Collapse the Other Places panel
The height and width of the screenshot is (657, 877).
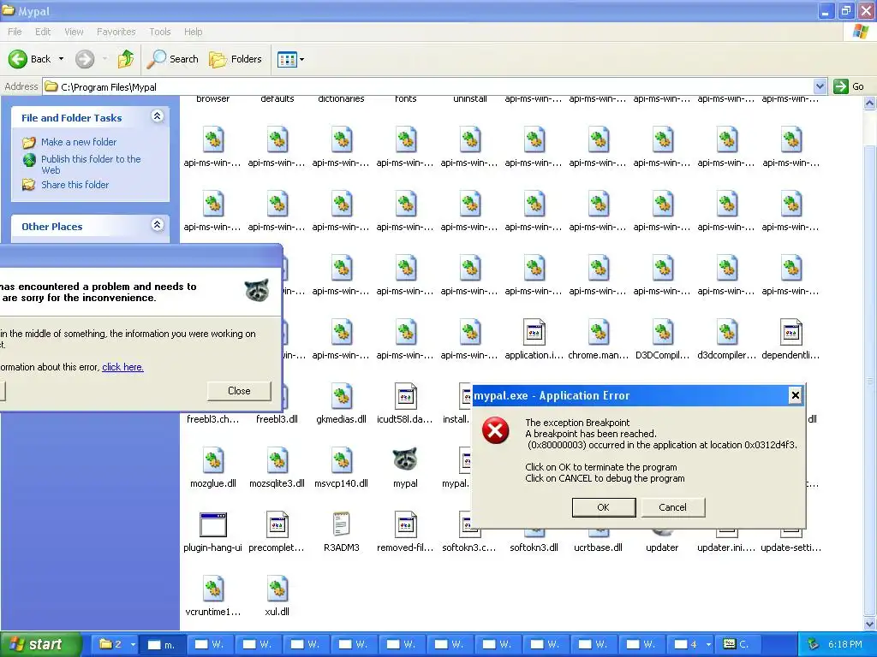pyautogui.click(x=158, y=225)
